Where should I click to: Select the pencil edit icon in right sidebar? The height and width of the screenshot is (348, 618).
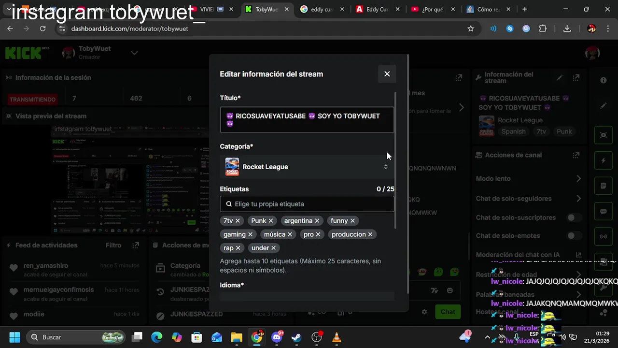604,105
